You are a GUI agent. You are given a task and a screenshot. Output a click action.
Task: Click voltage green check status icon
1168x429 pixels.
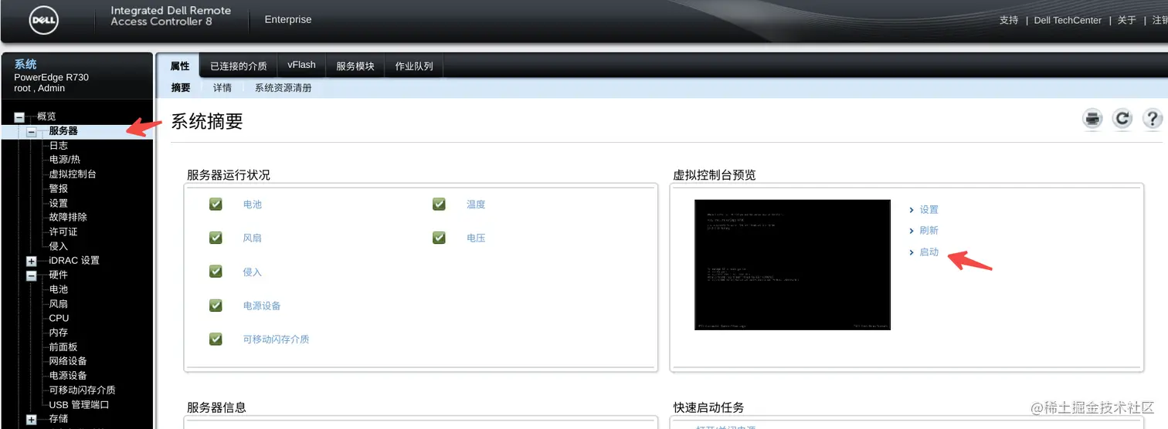tap(439, 238)
